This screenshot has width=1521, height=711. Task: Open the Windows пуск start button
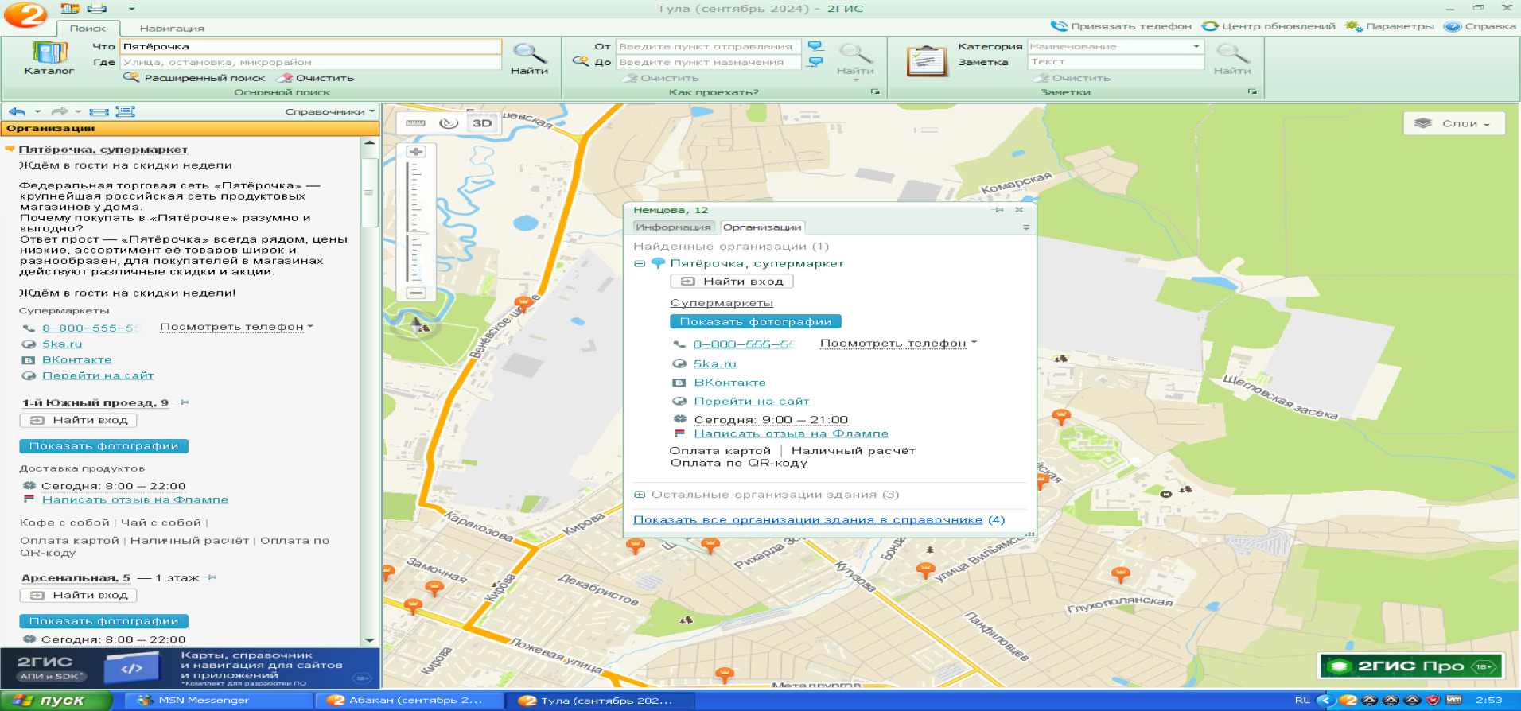pyautogui.click(x=56, y=701)
